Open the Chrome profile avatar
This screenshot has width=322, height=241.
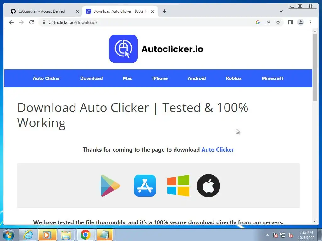[x=301, y=22]
